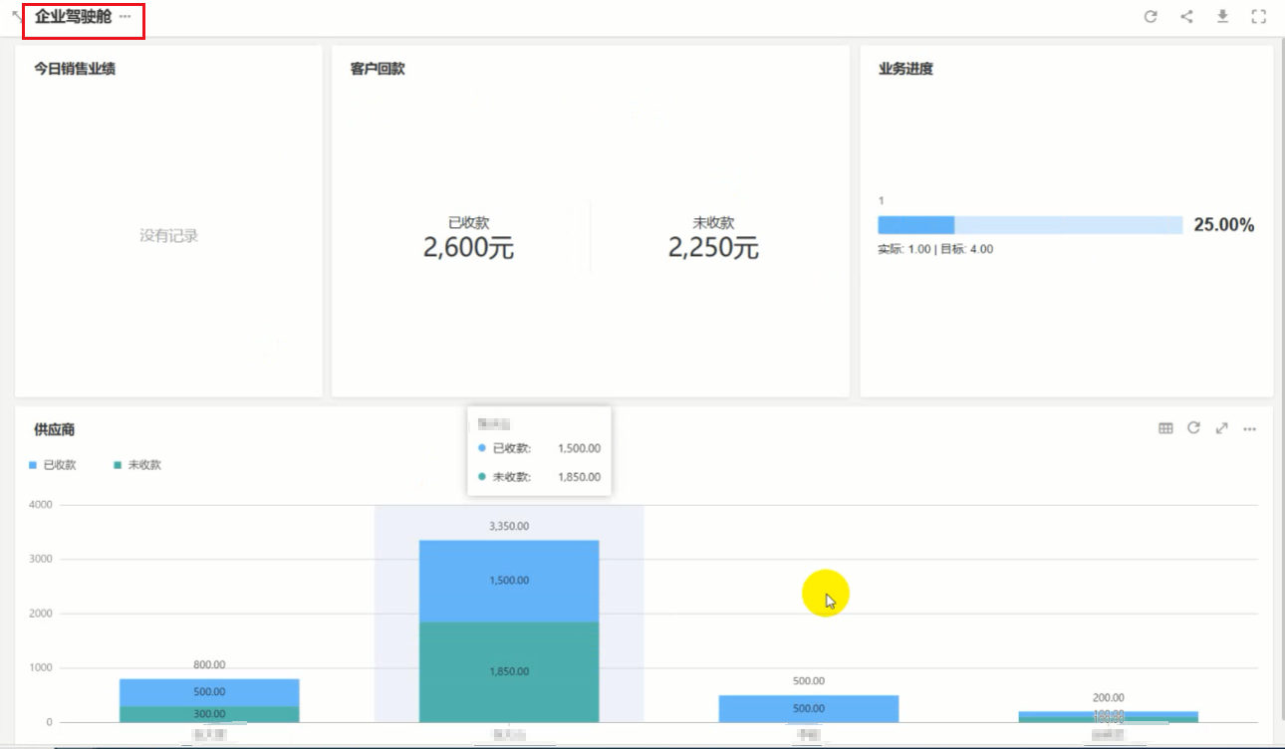Image resolution: width=1285 pixels, height=749 pixels.
Task: Click the 500.00 blue bar in third column
Action: pyautogui.click(x=808, y=708)
